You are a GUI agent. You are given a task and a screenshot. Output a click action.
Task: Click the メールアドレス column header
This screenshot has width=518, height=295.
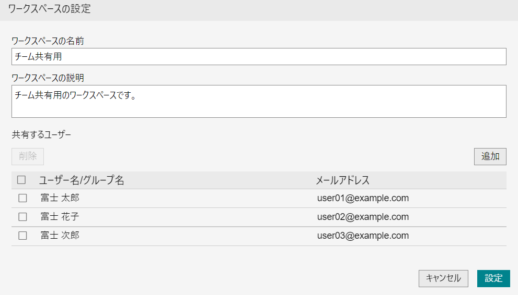tap(342, 180)
